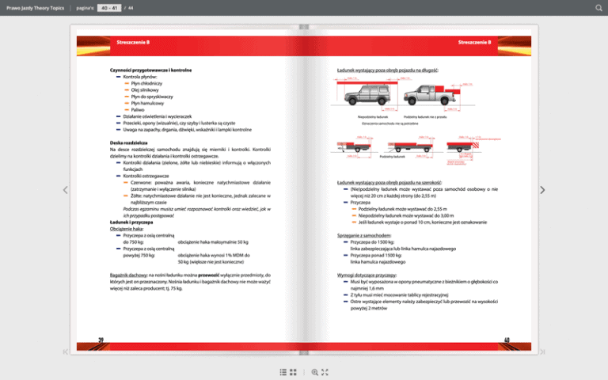Click the right 'Streszczenie B' header

click(474, 41)
